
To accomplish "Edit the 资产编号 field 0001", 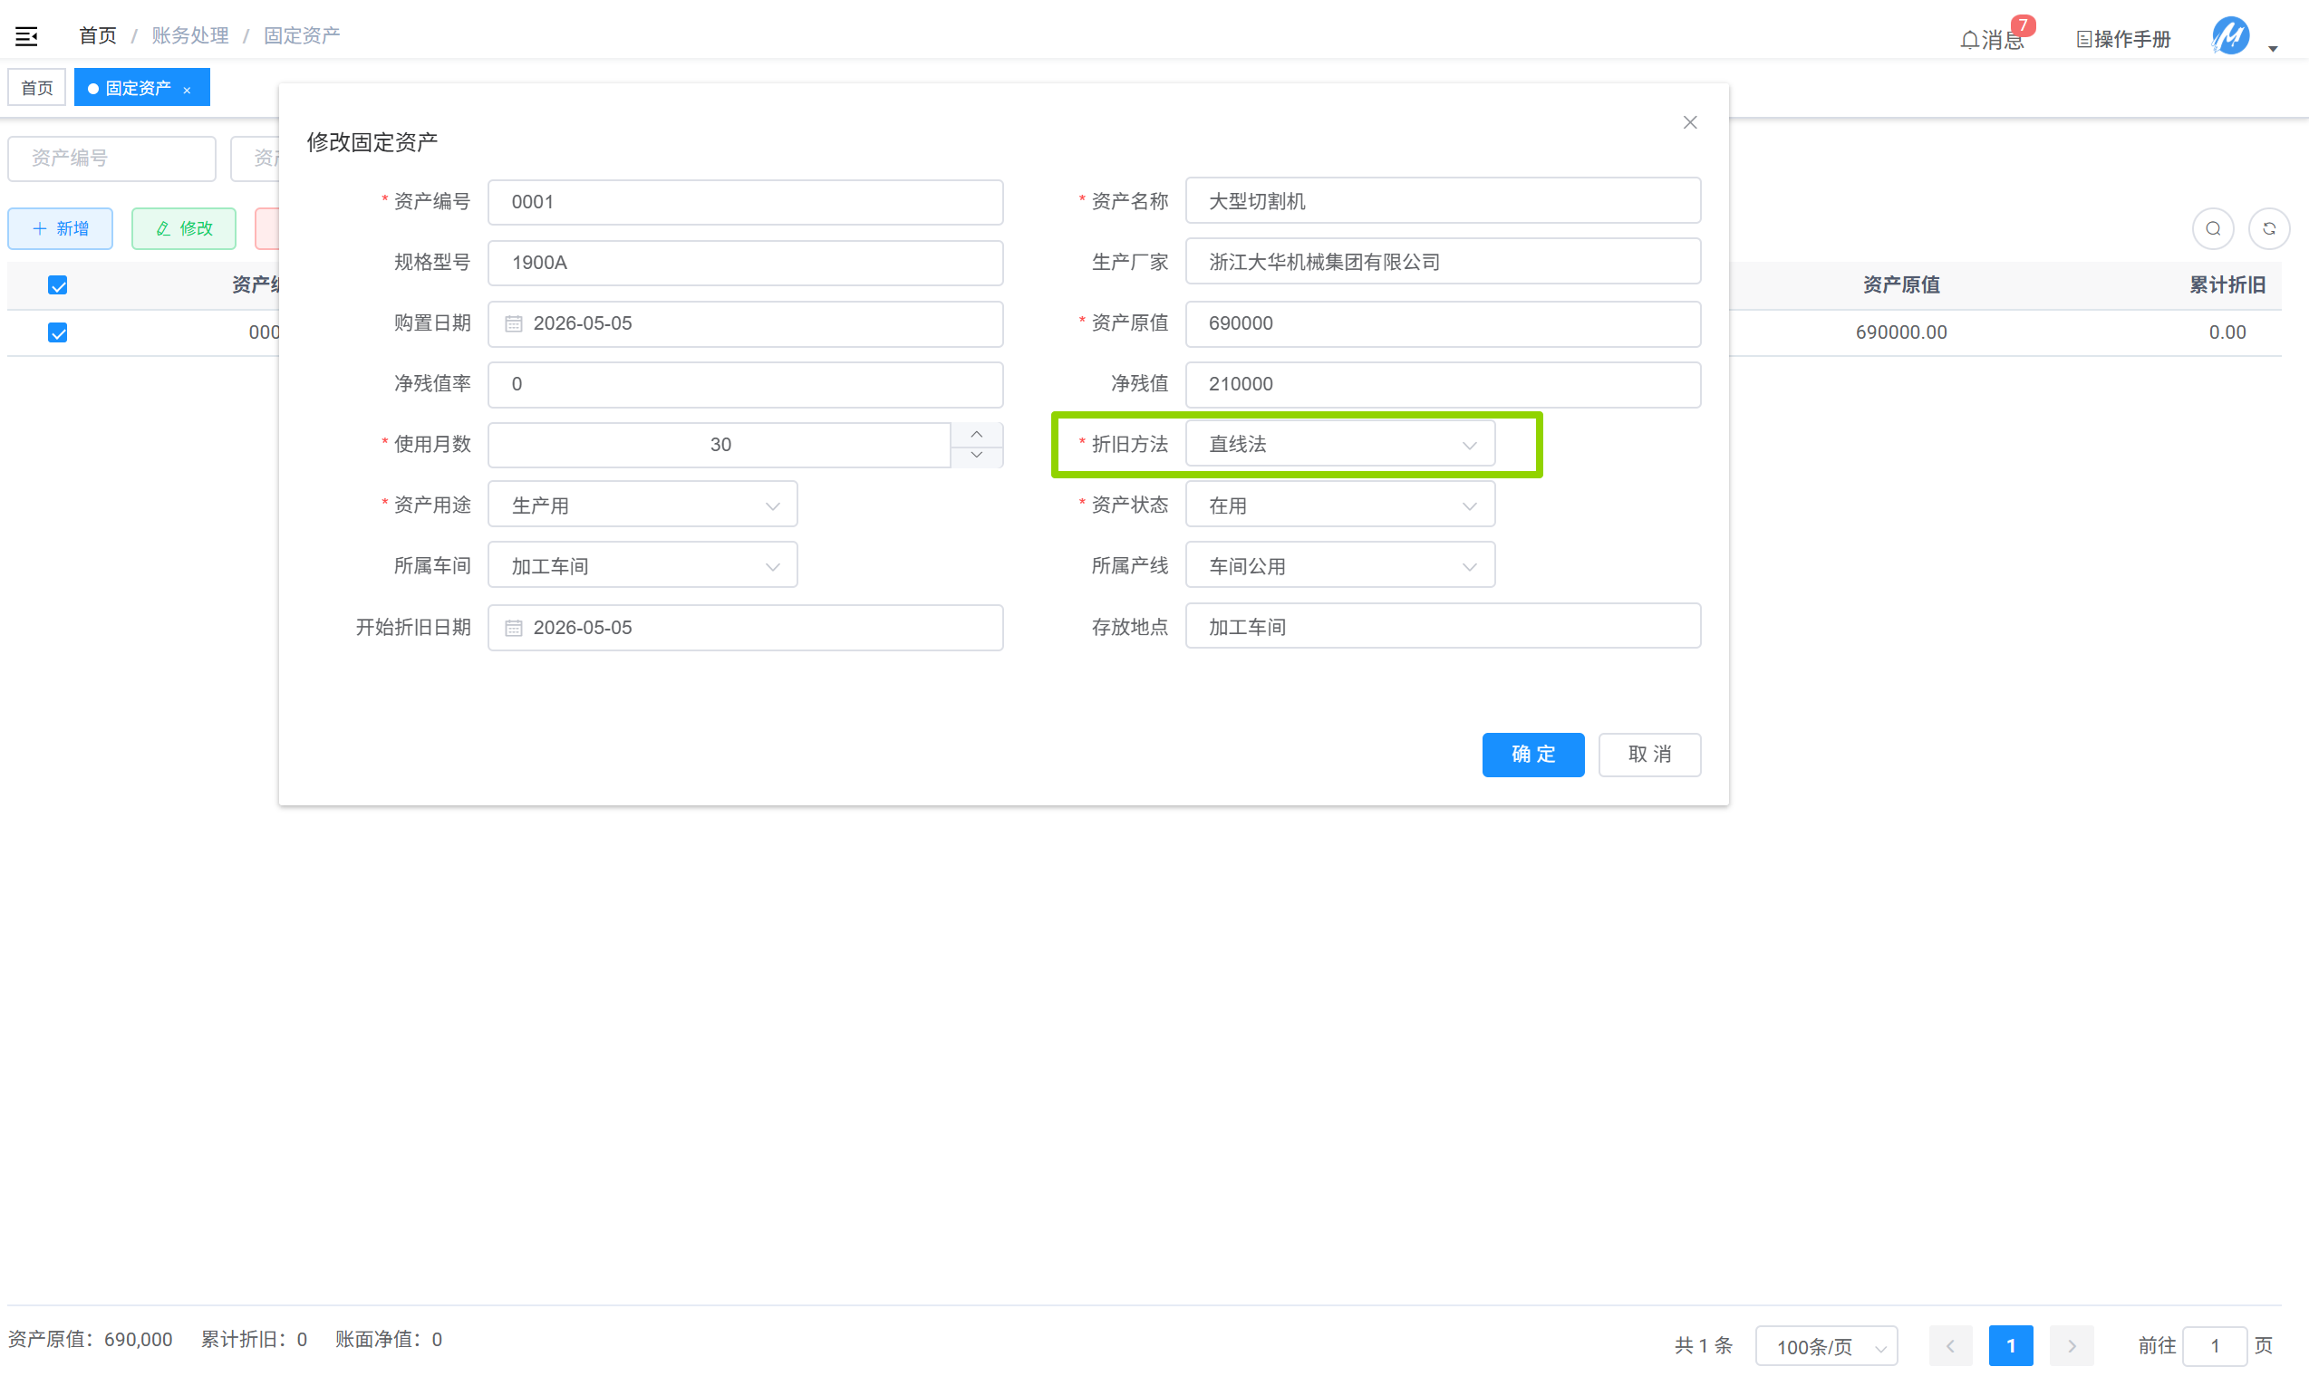I will pos(745,202).
